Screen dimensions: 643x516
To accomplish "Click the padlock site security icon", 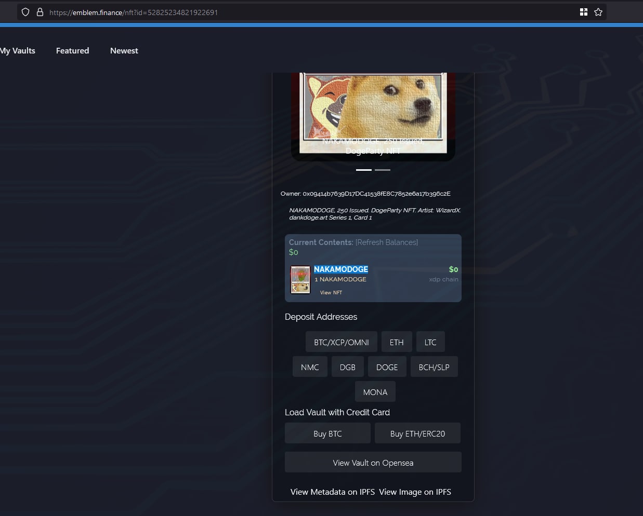I will [40, 12].
